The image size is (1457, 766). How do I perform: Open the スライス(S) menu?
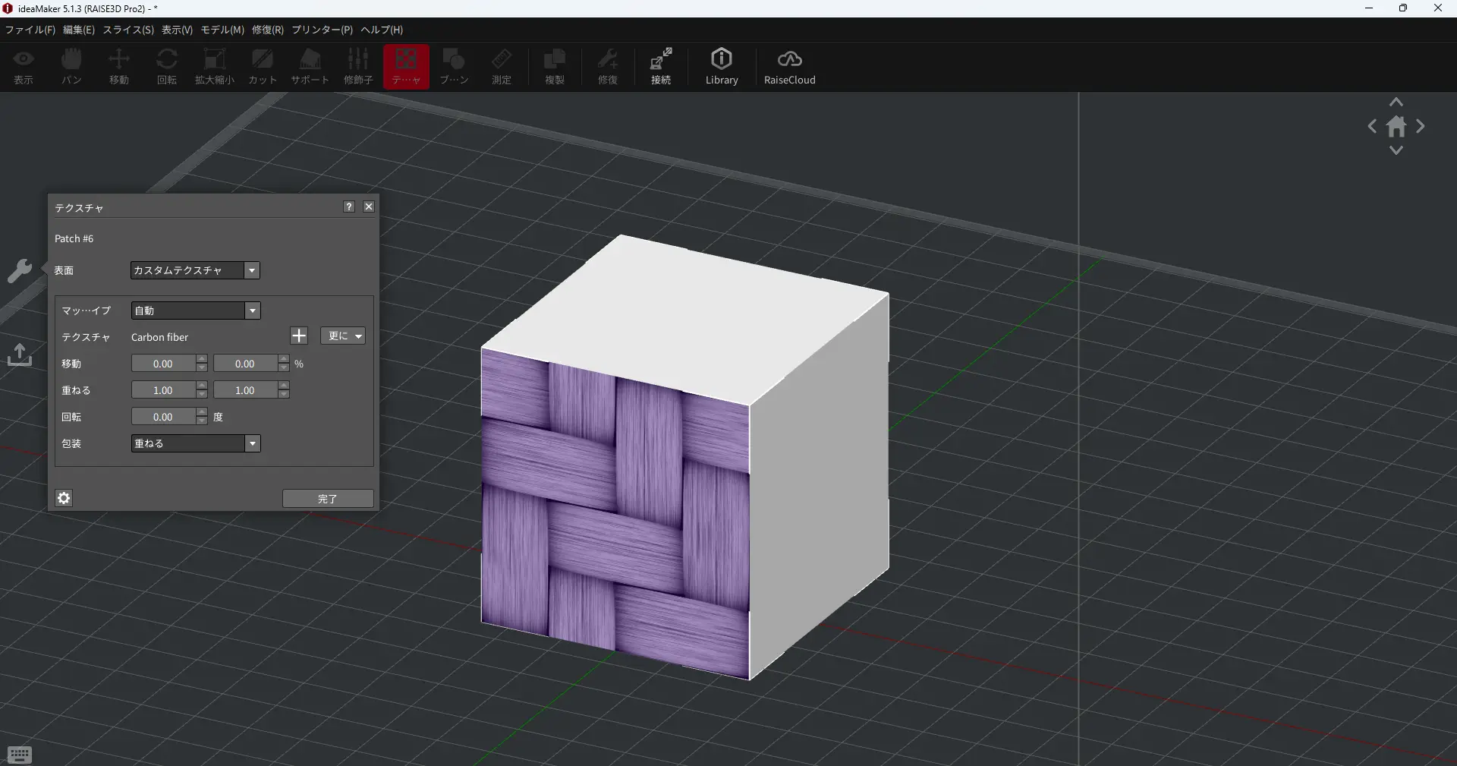(128, 30)
